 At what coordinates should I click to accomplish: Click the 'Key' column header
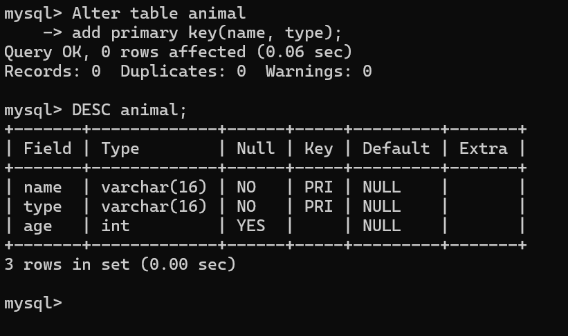pyautogui.click(x=318, y=149)
